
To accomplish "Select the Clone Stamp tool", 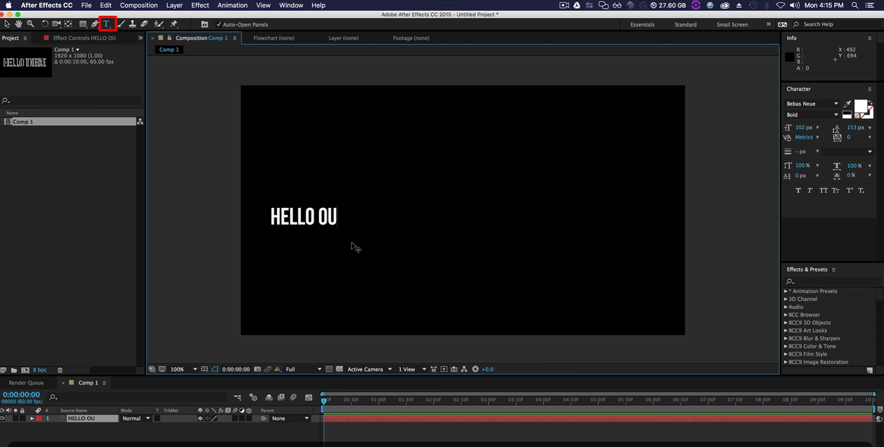I will (x=132, y=24).
